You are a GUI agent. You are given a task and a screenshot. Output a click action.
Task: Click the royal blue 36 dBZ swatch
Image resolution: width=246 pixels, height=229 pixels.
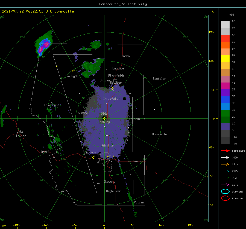pos(225,100)
